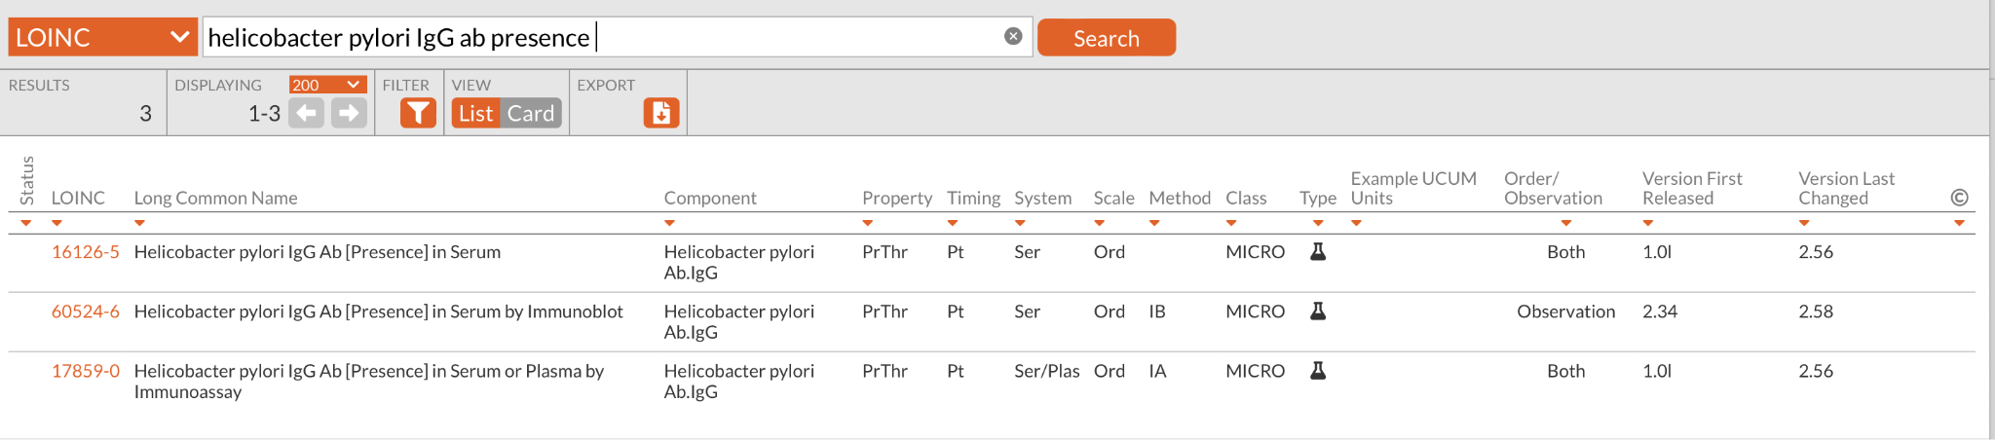Open System column filter arrow
The image size is (1995, 440).
pos(1020,223)
